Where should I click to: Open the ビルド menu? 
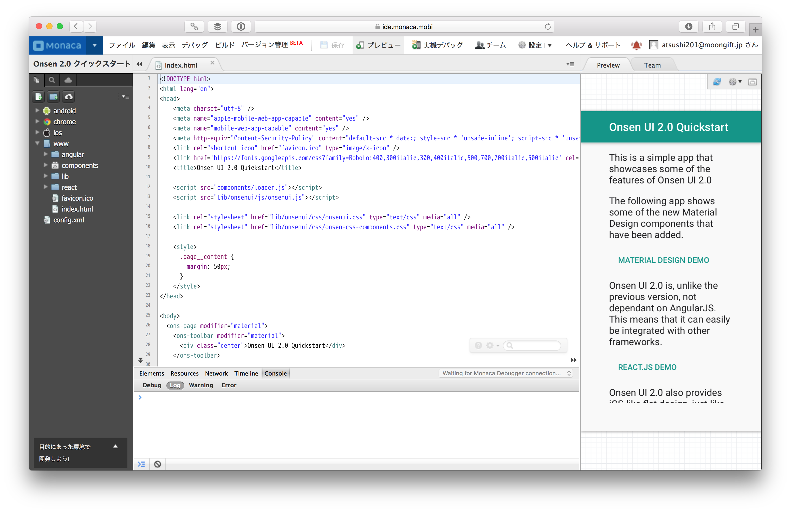tap(225, 45)
